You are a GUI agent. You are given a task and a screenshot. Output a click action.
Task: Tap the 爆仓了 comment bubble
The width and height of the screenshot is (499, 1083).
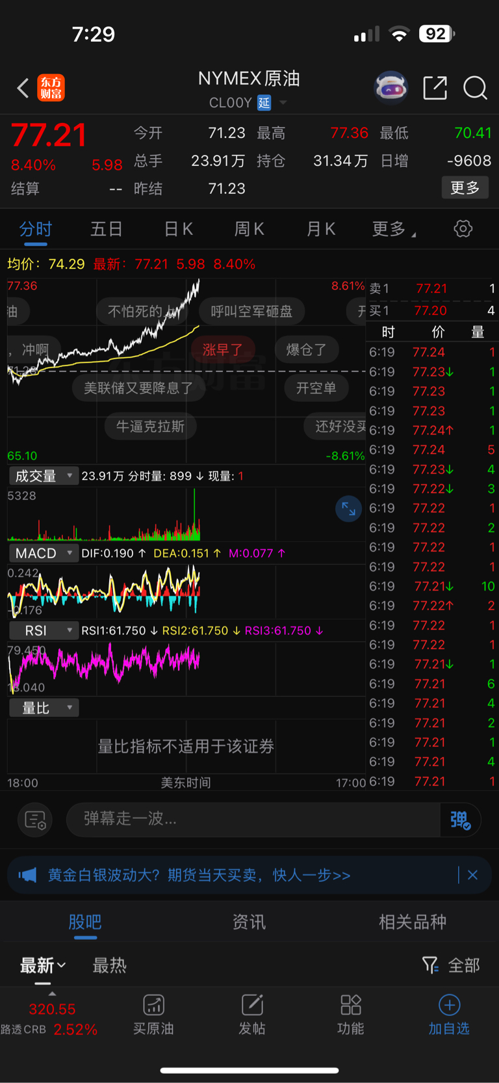306,350
